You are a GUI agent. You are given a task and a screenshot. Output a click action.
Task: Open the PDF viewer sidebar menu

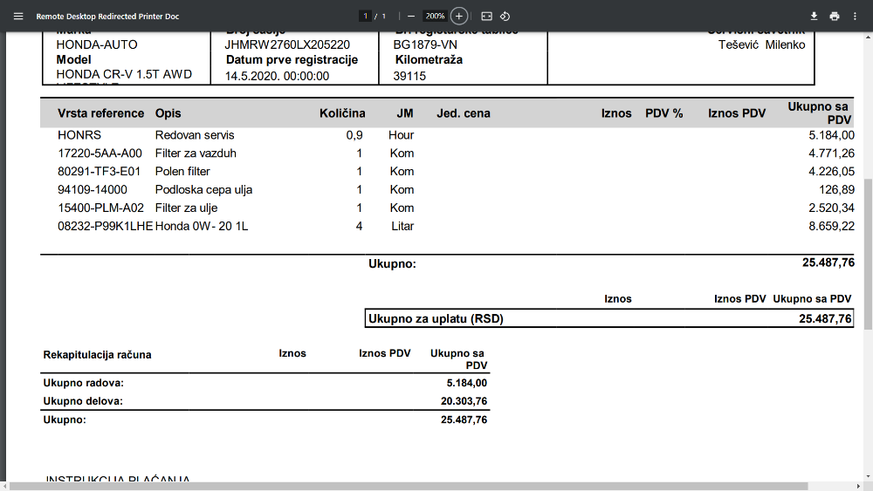tap(18, 16)
